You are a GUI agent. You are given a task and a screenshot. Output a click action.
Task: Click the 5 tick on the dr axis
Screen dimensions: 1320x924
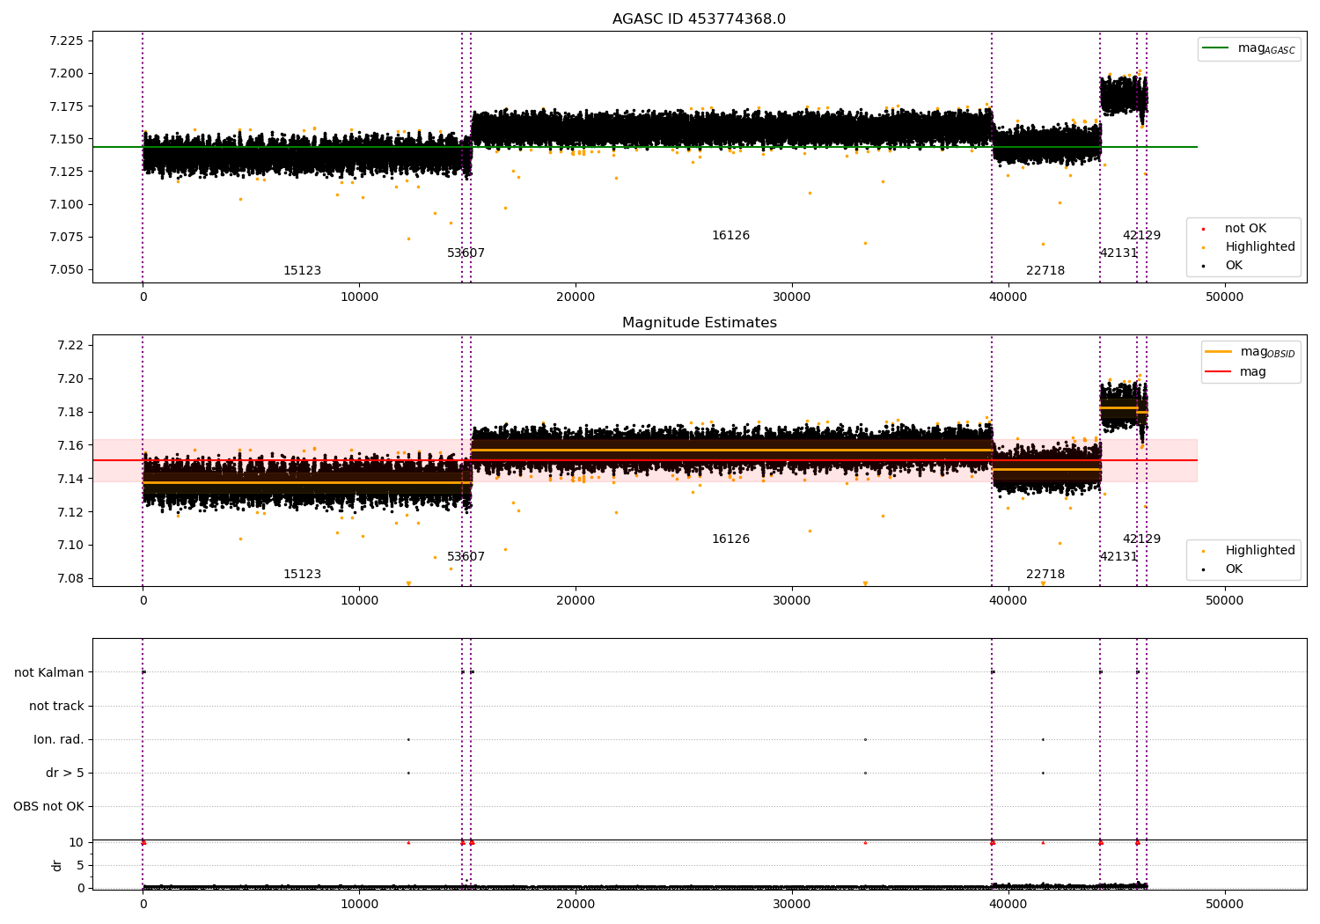[x=80, y=865]
